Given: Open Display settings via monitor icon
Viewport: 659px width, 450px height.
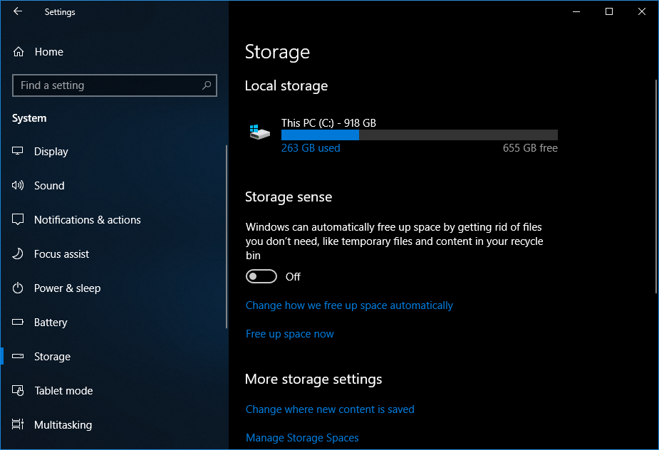Looking at the screenshot, I should (x=19, y=152).
